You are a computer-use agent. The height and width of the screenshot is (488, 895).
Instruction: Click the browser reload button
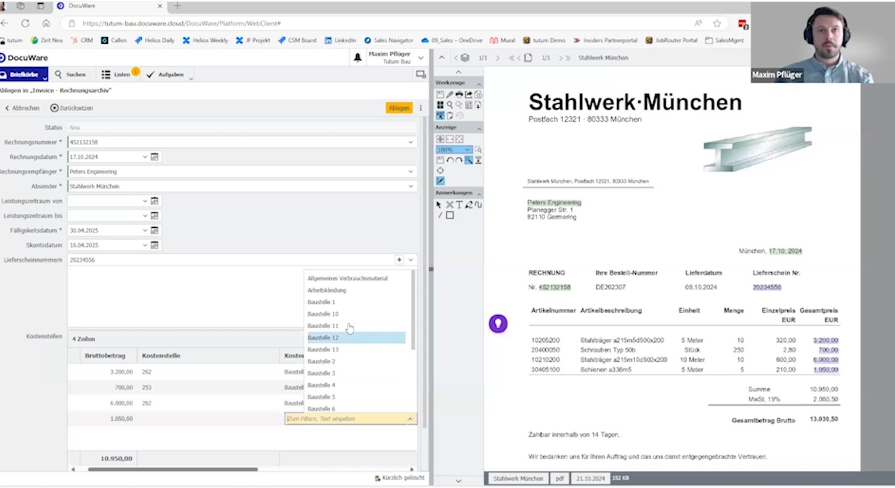[26, 23]
